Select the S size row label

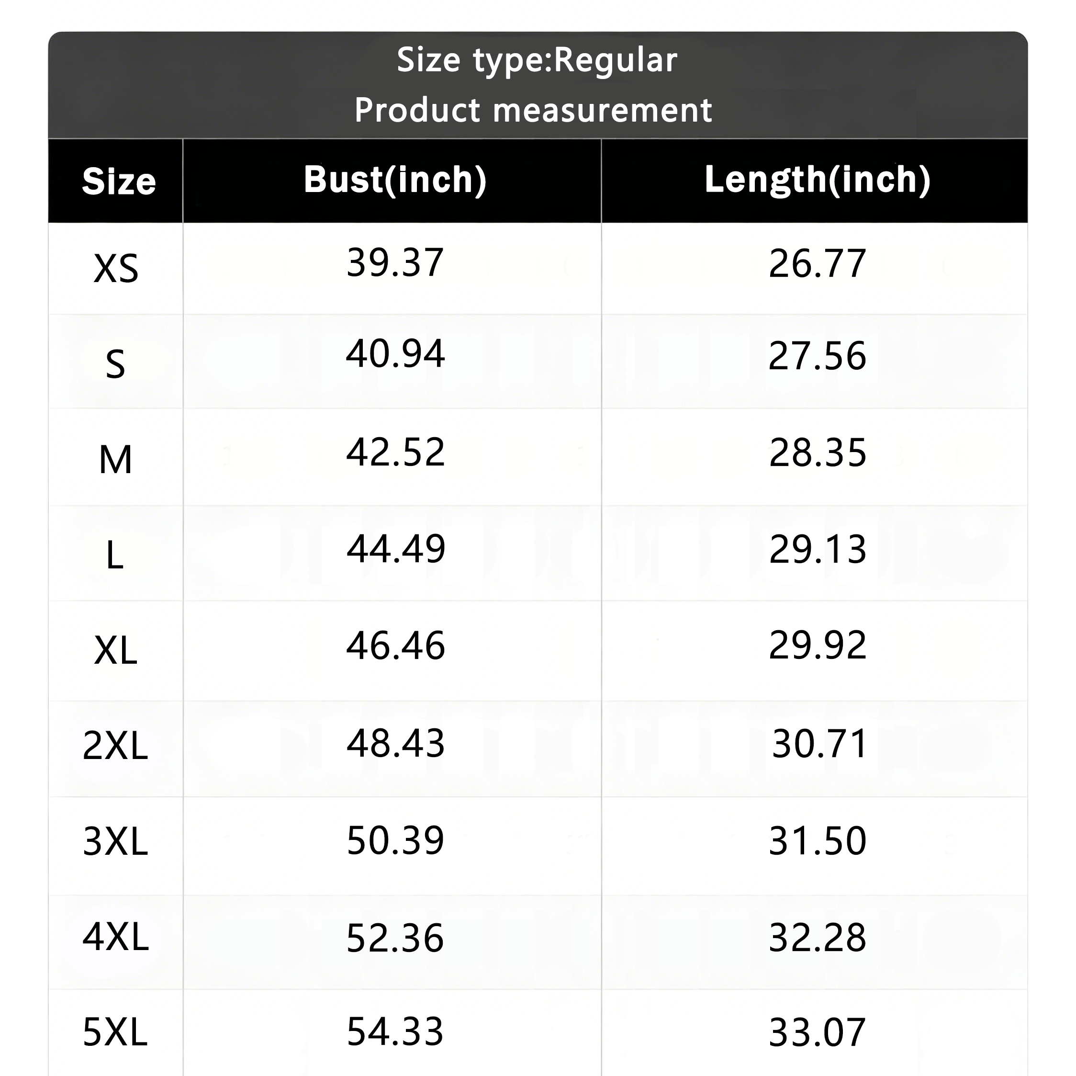(115, 365)
